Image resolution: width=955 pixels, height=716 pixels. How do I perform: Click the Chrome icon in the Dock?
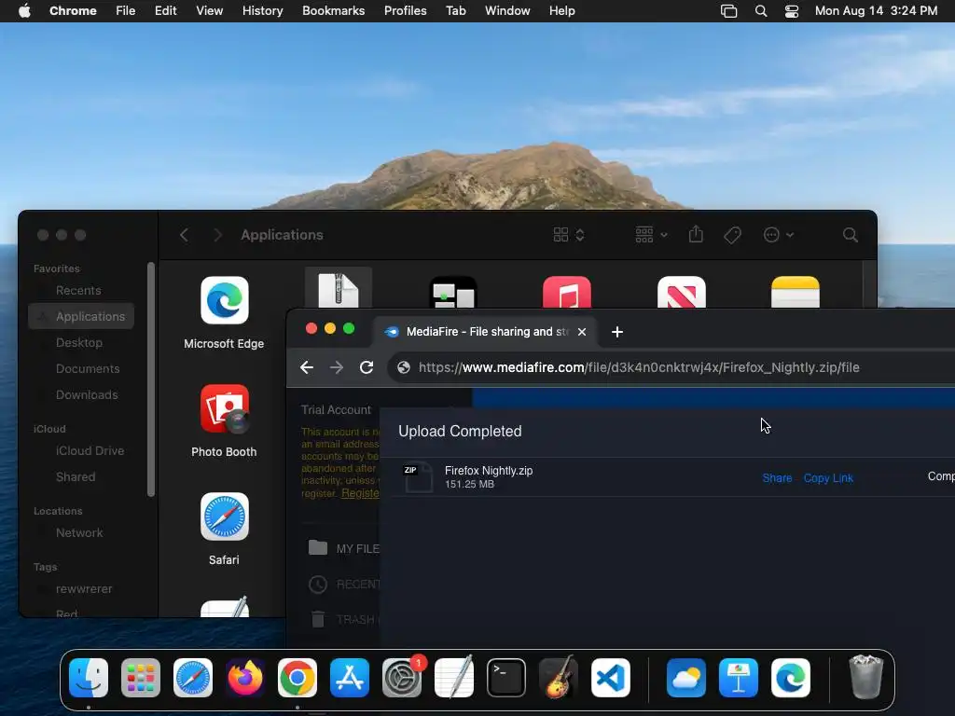coord(298,678)
